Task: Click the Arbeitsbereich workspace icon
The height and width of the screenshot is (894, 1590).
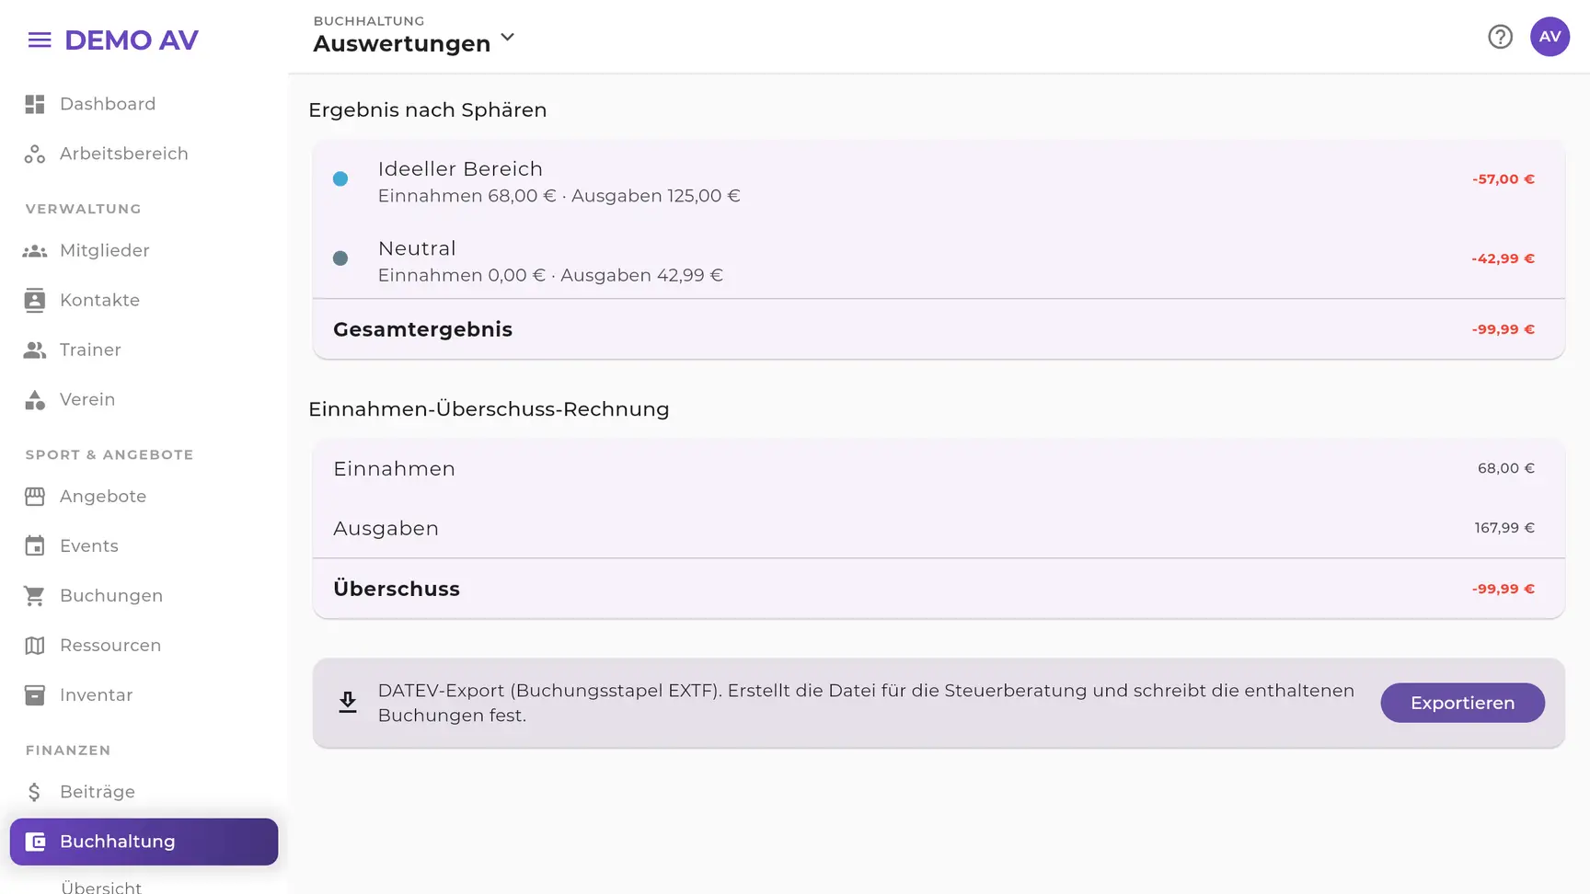Action: pos(35,155)
